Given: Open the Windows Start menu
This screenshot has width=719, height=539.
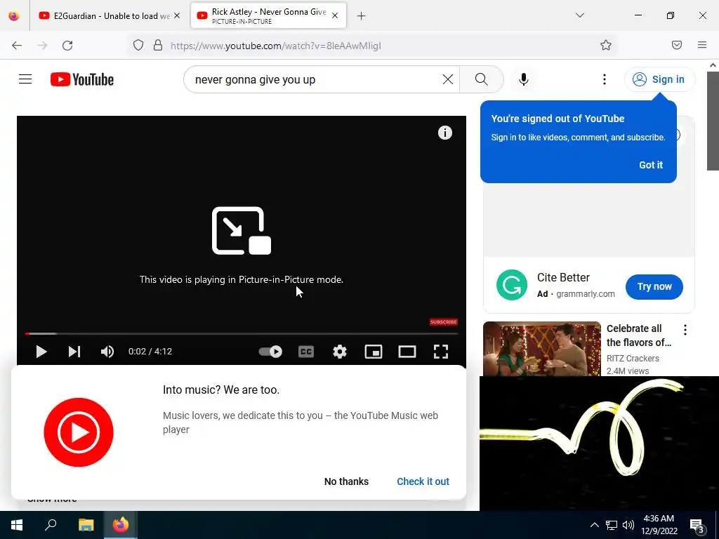Looking at the screenshot, I should point(17,525).
